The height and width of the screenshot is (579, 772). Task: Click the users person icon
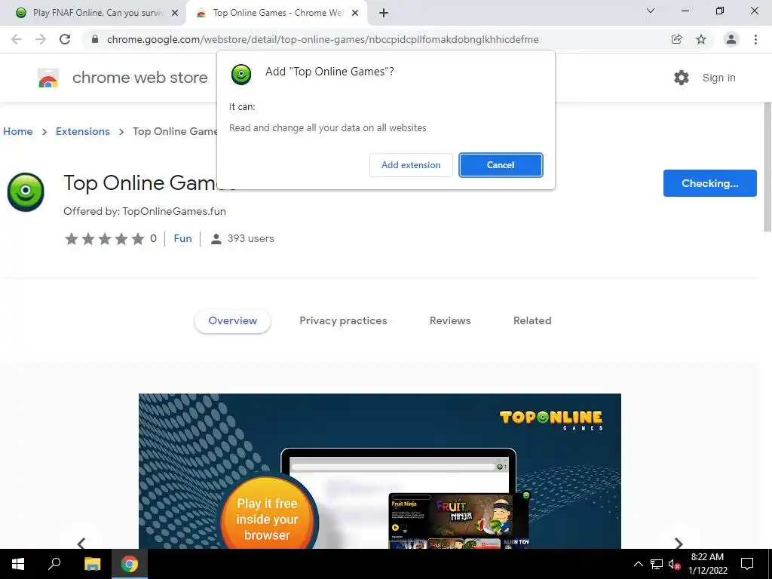coord(216,239)
